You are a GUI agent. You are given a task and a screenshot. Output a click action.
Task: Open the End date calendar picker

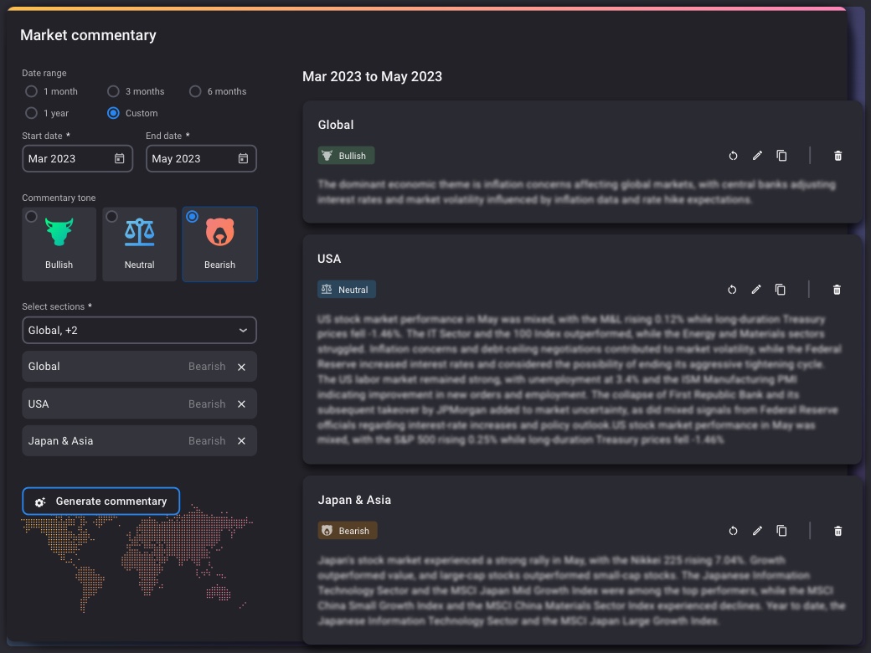click(243, 159)
